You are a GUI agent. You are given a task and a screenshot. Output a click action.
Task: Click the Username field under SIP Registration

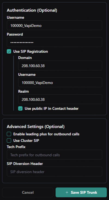tap(60, 83)
